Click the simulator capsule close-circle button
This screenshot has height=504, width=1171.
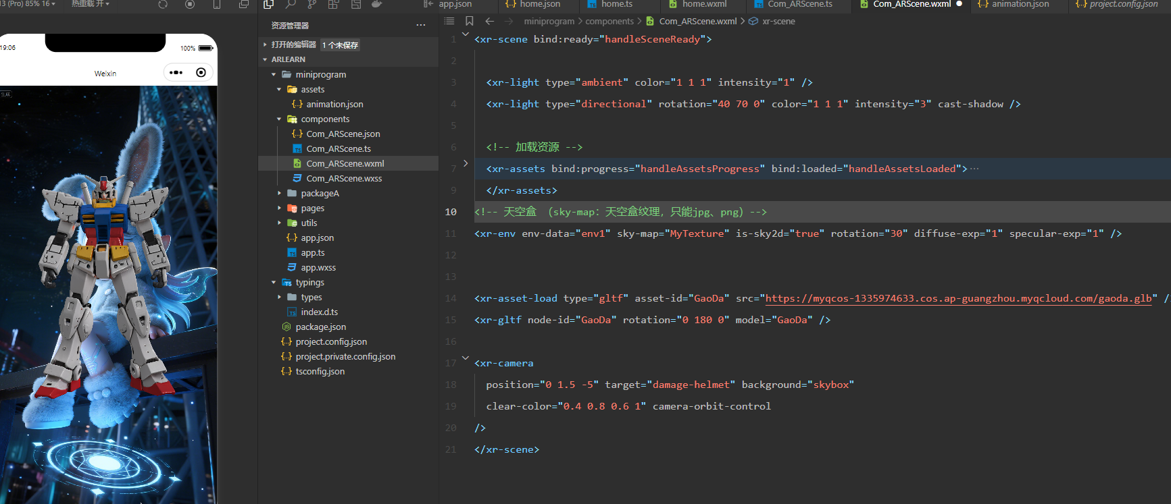pyautogui.click(x=201, y=73)
